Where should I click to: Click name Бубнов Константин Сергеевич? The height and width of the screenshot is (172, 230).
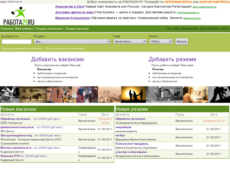(136, 148)
